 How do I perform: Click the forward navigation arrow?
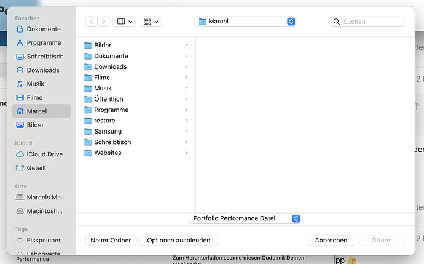(104, 22)
